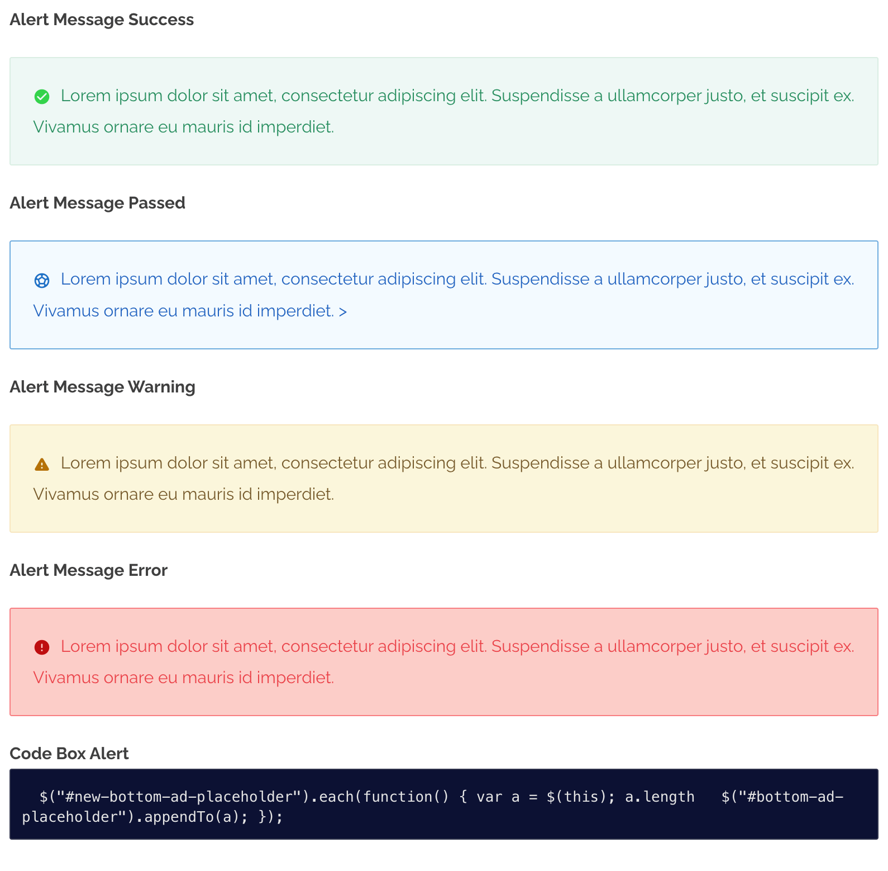The width and height of the screenshot is (888, 871).
Task: Click the '>' arrow in passed alert
Action: tap(343, 311)
